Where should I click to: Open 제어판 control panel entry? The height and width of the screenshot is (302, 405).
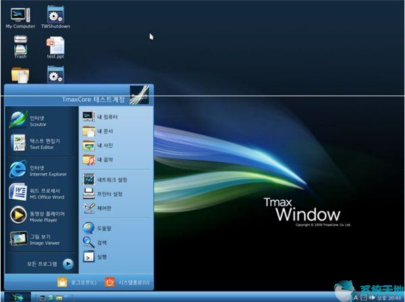(97, 208)
